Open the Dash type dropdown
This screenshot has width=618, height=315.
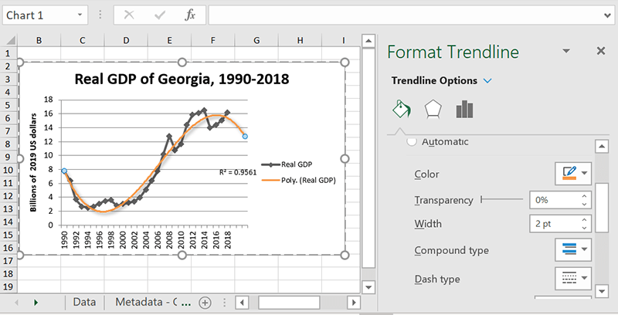[573, 278]
